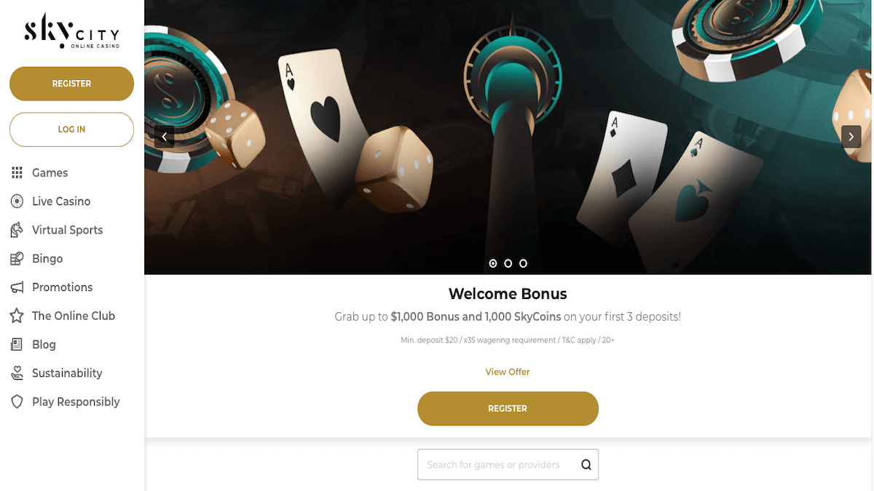This screenshot has width=874, height=491.
Task: Advance to next banner slide arrow
Action: [851, 137]
